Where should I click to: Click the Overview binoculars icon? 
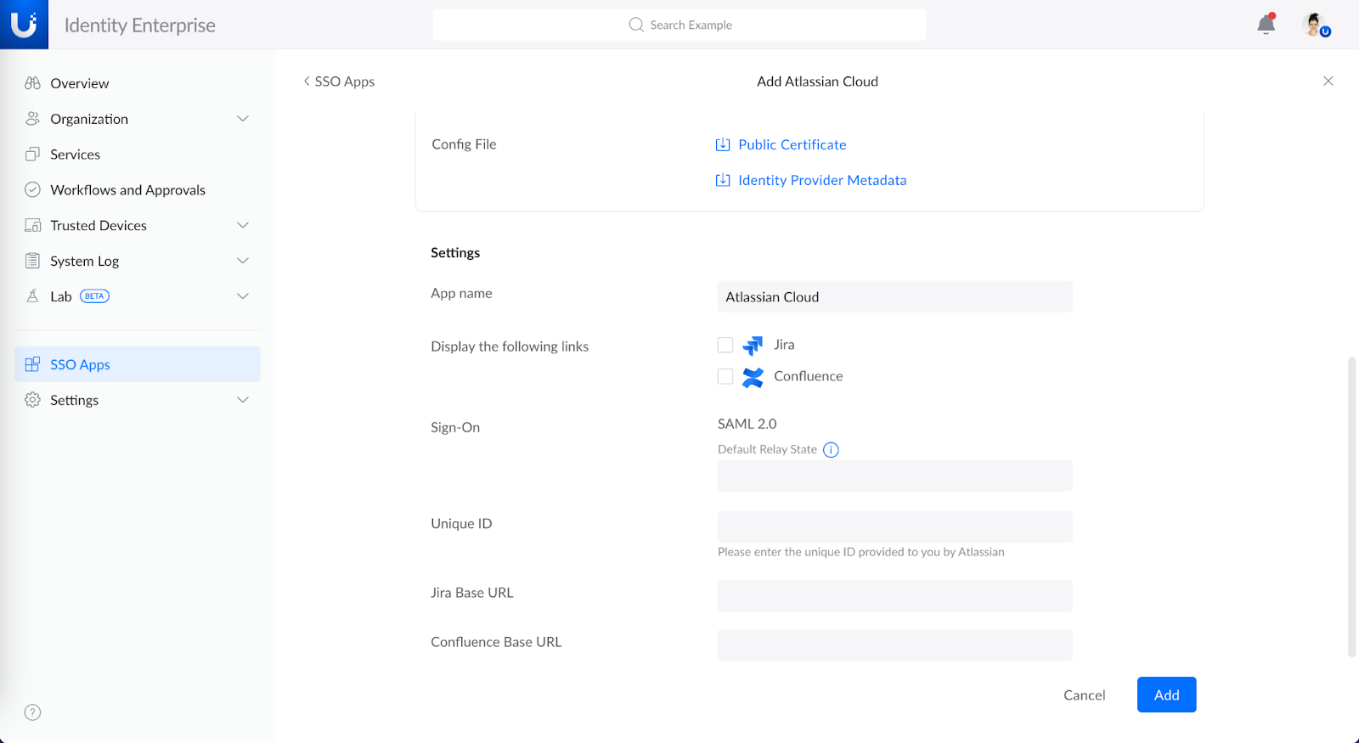32,83
